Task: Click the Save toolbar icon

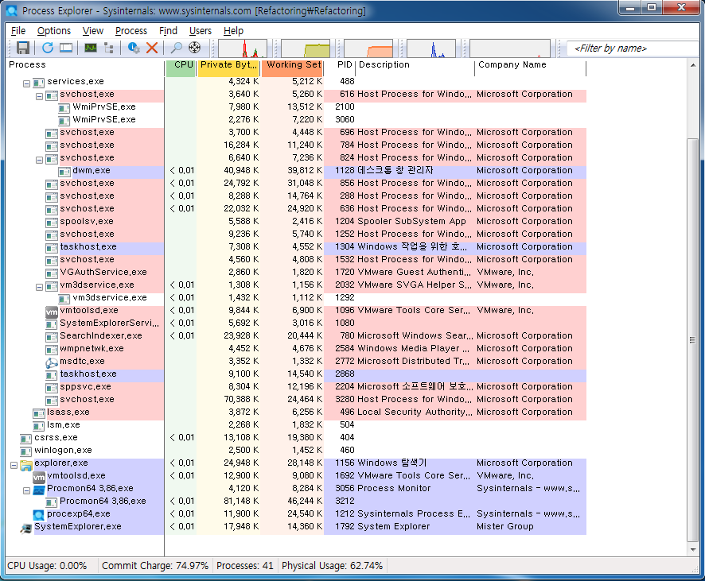Action: coord(23,48)
